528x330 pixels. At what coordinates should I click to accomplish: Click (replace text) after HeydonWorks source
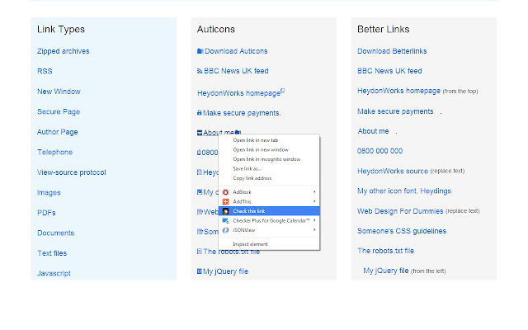click(447, 171)
